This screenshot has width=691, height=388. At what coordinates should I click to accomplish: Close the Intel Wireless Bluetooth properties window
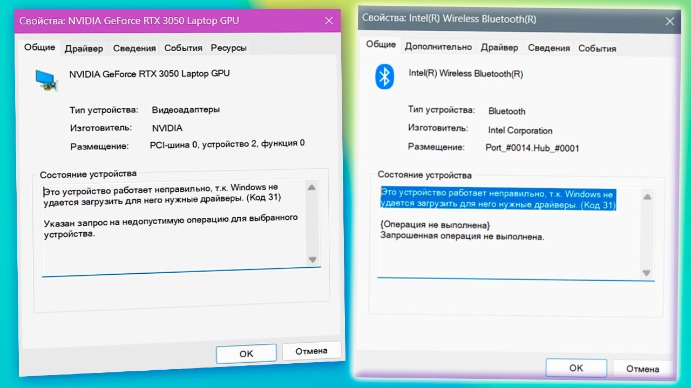tap(670, 22)
